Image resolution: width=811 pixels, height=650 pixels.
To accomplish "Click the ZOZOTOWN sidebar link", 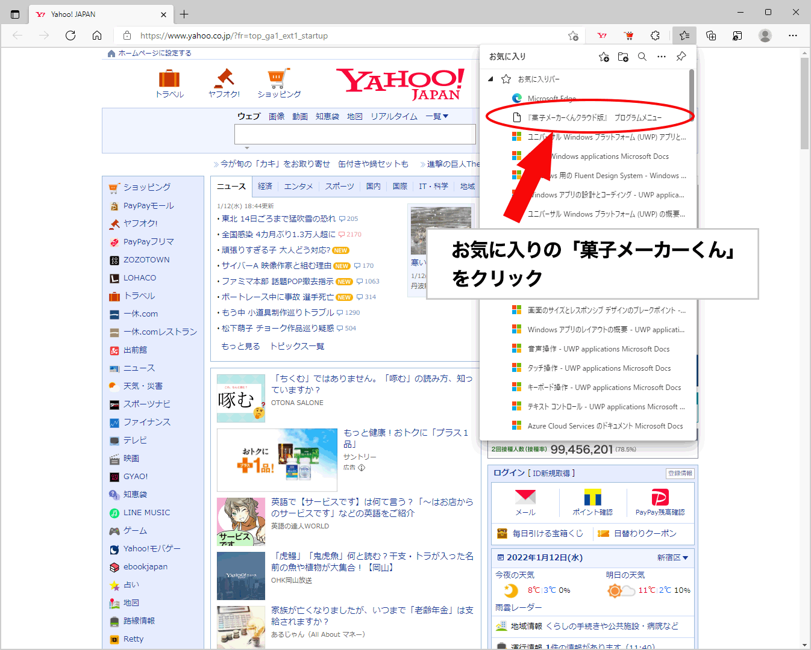I will click(146, 259).
